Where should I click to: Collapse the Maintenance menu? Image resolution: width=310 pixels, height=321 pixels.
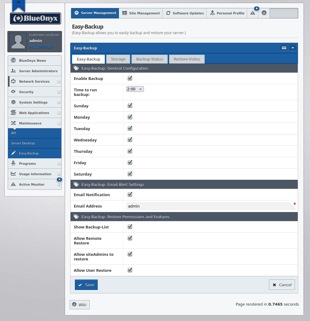point(59,123)
